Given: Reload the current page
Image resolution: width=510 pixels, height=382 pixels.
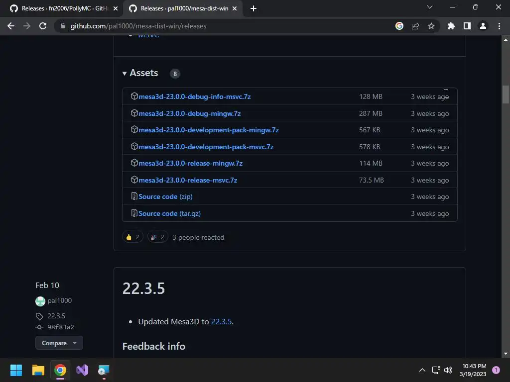Looking at the screenshot, I should coord(43,26).
